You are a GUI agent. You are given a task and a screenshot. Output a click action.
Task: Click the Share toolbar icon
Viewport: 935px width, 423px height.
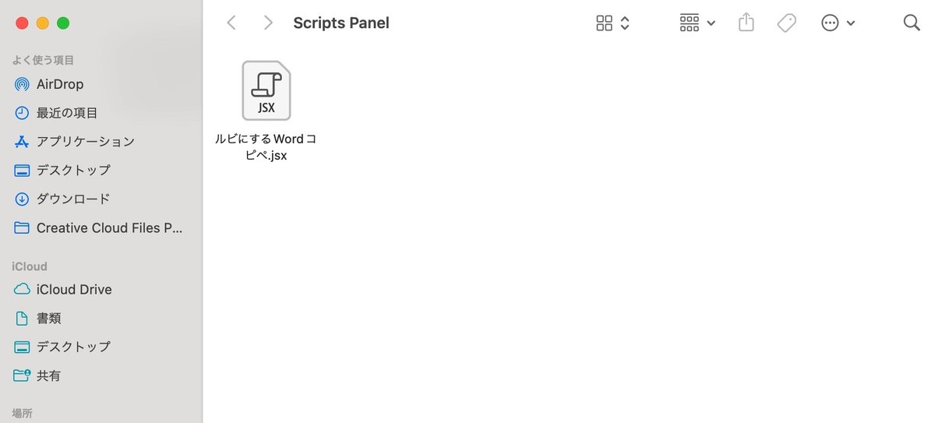coord(746,23)
